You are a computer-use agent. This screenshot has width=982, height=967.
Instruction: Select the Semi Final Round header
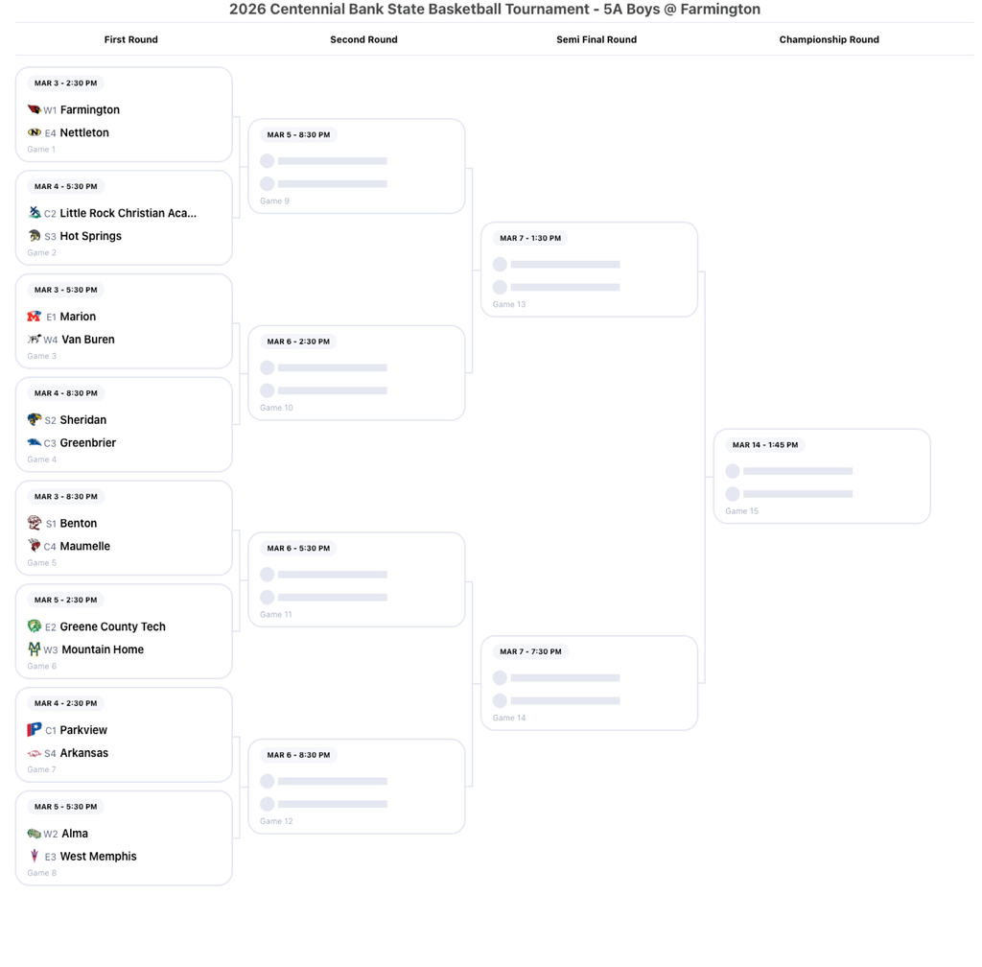tap(596, 39)
